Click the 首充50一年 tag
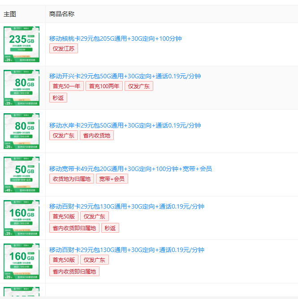 [66, 86]
